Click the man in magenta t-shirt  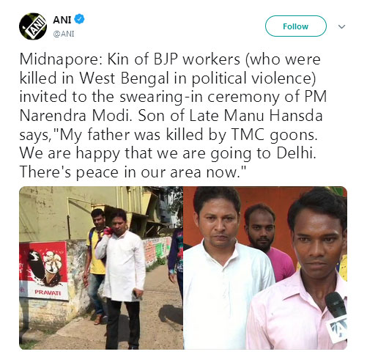(x=267, y=240)
